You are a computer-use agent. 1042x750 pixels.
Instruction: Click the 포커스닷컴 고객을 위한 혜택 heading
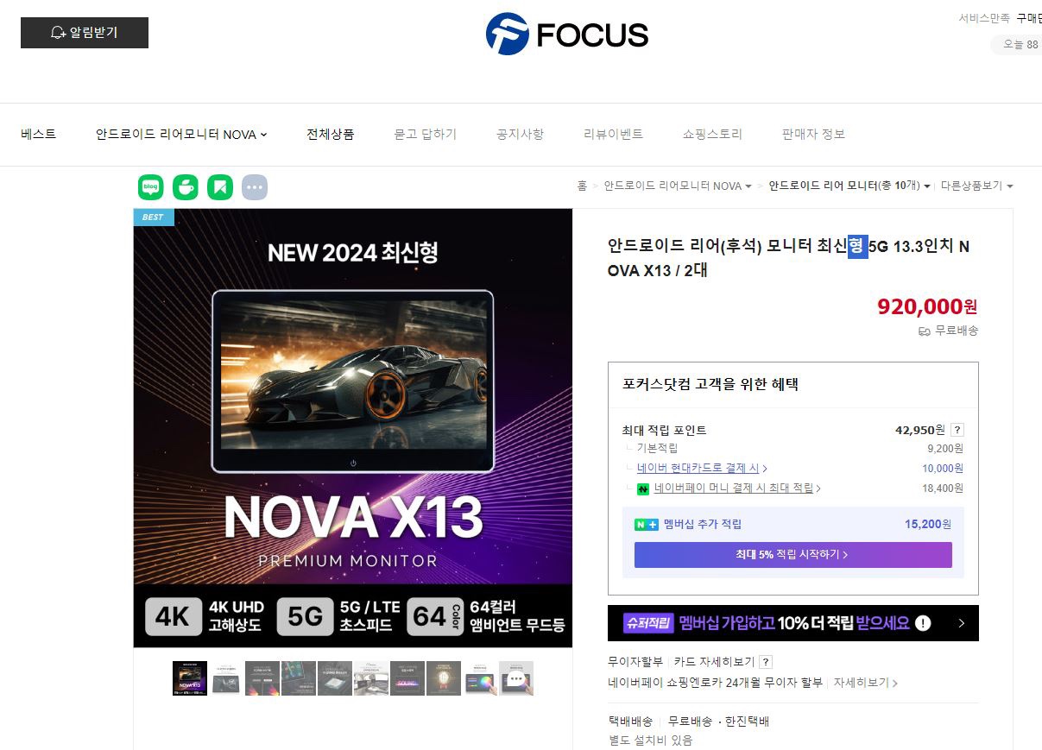pyautogui.click(x=710, y=384)
